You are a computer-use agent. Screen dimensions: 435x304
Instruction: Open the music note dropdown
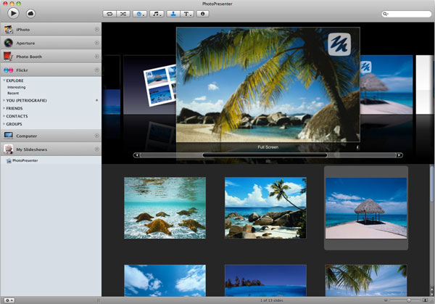tap(157, 13)
